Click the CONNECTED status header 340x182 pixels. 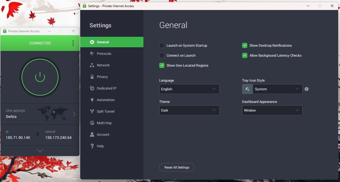point(40,43)
